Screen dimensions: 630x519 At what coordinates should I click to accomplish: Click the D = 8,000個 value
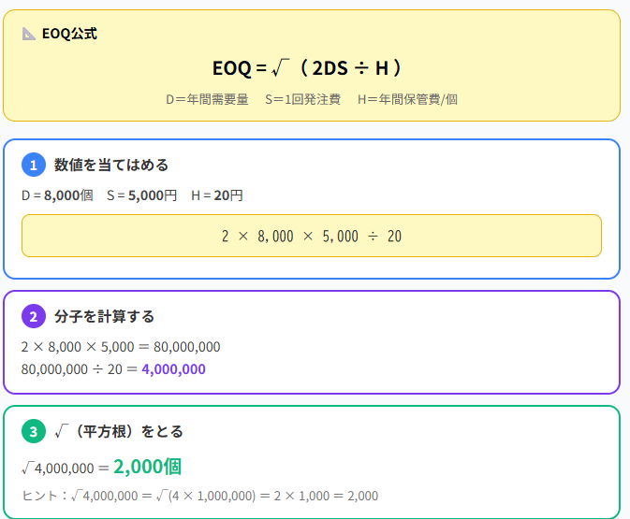tap(57, 195)
